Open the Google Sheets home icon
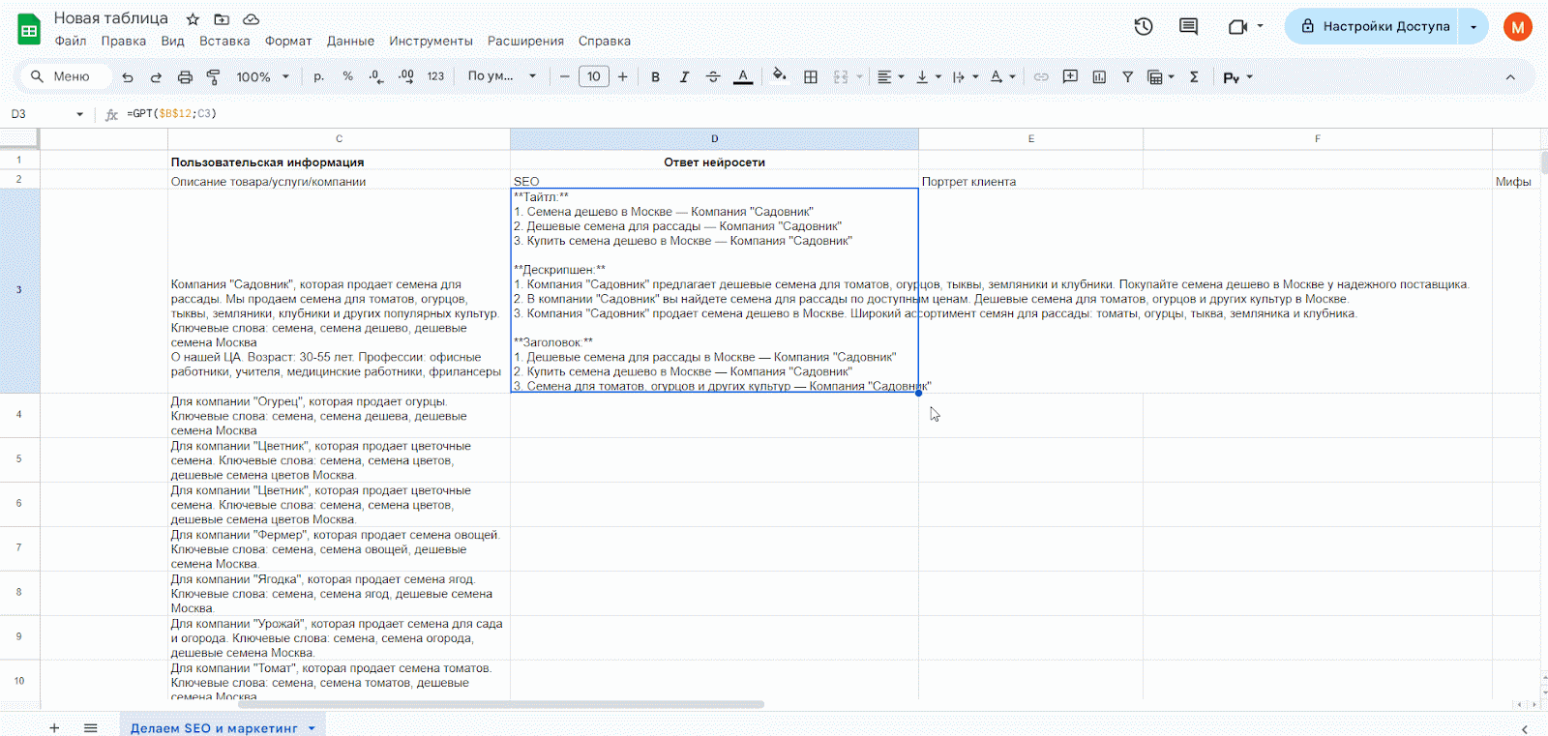Viewport: 1548px width, 736px height. [29, 29]
